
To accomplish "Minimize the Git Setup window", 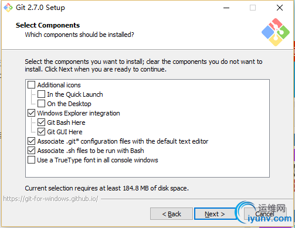I will point(226,8).
